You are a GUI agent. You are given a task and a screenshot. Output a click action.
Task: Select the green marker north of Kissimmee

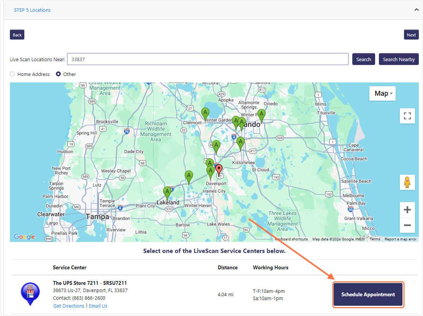[x=240, y=143]
